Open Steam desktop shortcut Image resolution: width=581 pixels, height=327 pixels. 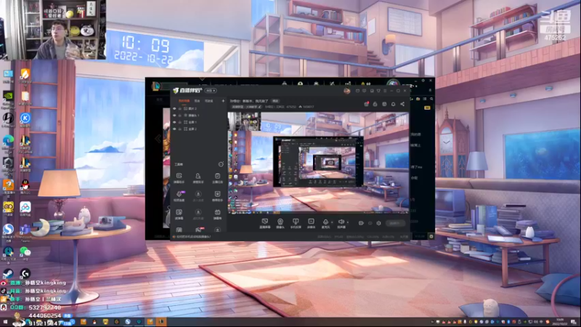8,274
